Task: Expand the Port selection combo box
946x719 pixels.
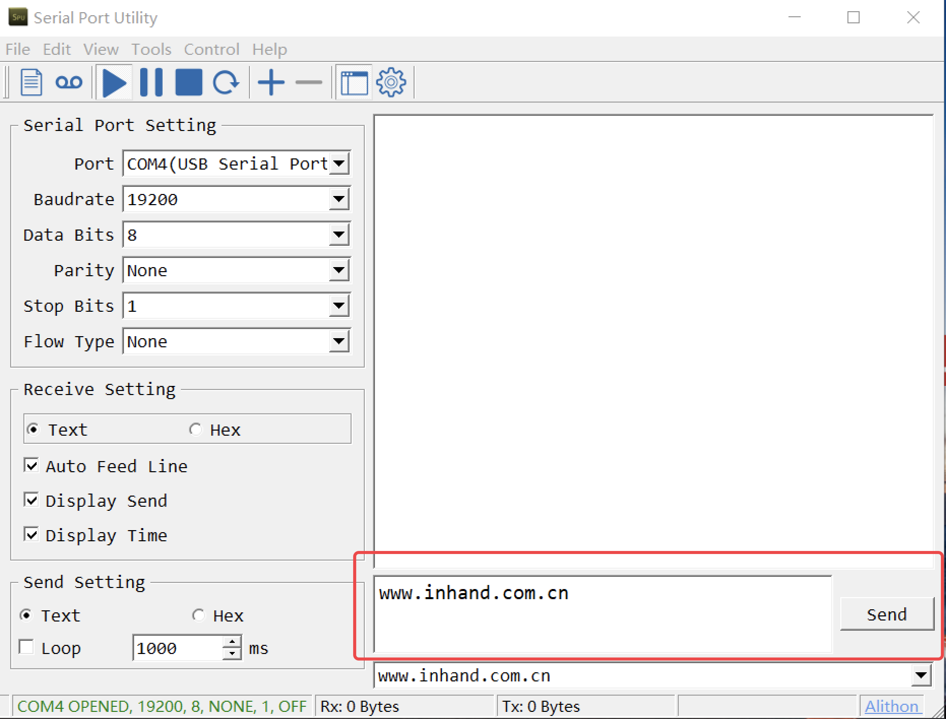Action: pyautogui.click(x=339, y=164)
